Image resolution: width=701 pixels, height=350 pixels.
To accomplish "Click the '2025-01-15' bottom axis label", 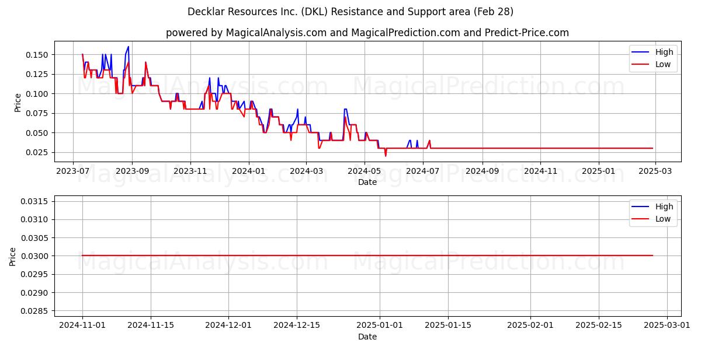I will coord(448,326).
